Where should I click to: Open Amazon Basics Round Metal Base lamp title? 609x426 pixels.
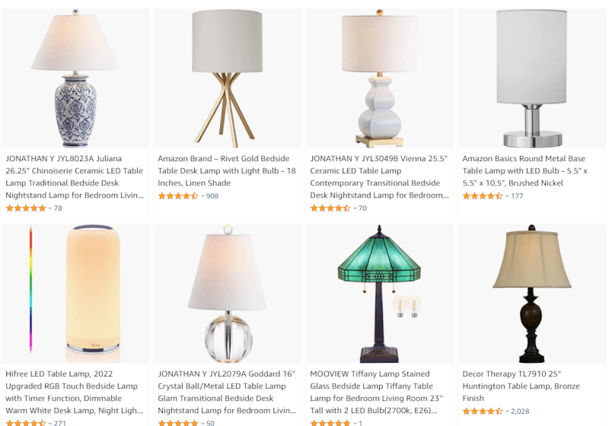(x=525, y=170)
